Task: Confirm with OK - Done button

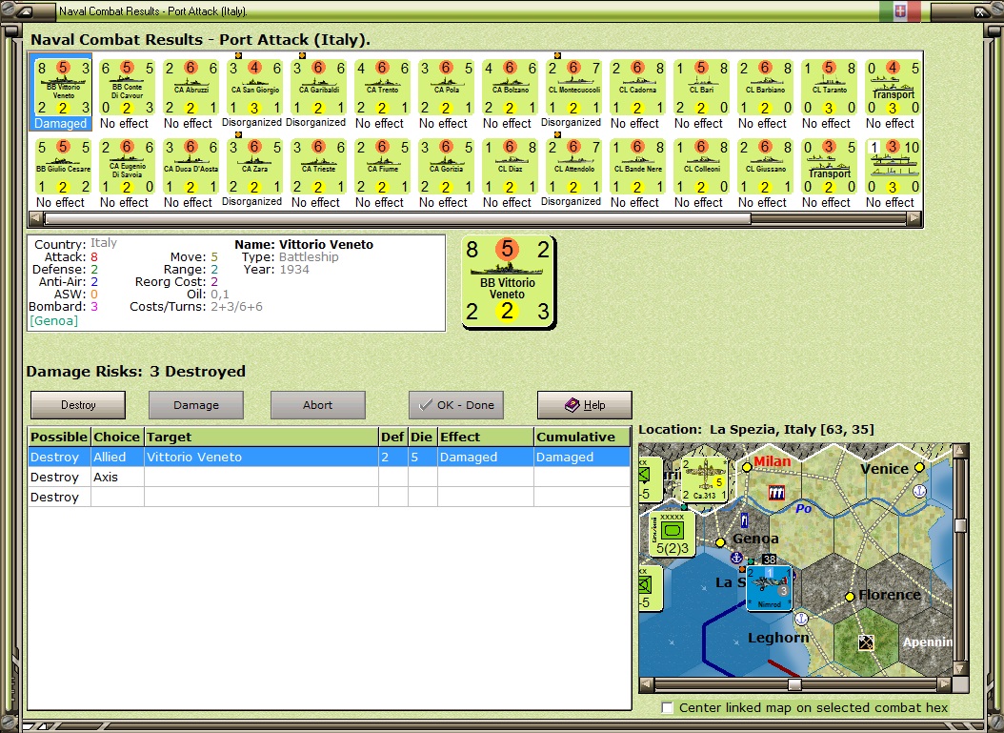Action: pos(456,405)
